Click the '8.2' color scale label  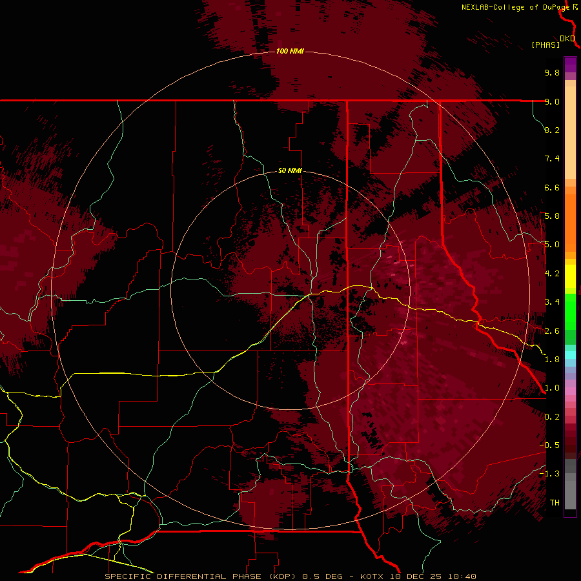552,130
